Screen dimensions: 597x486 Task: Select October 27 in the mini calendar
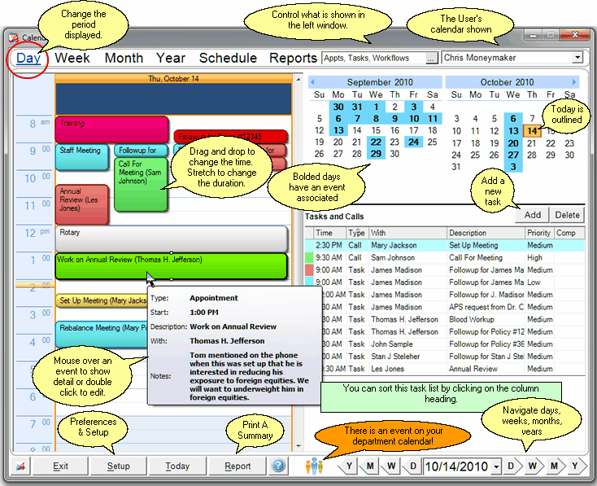[513, 155]
